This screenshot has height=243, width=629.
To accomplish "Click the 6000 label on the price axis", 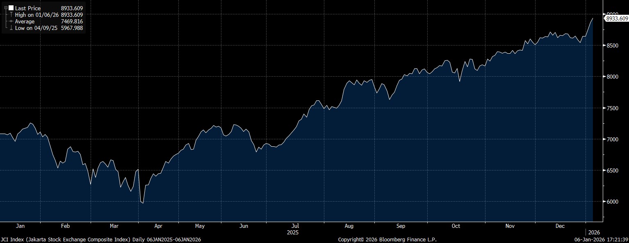I will 612,202.
